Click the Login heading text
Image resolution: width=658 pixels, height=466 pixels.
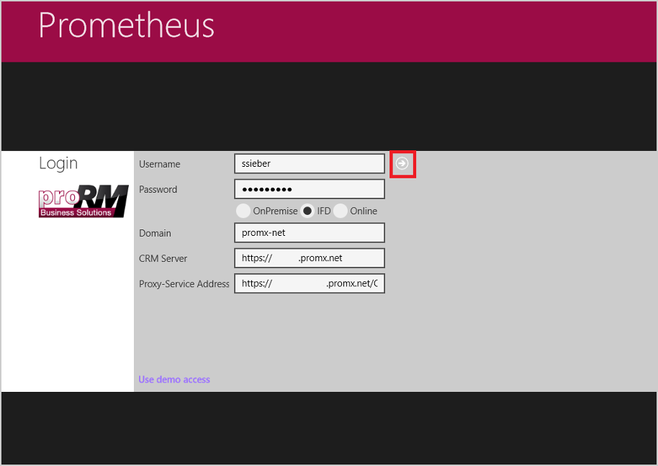58,163
